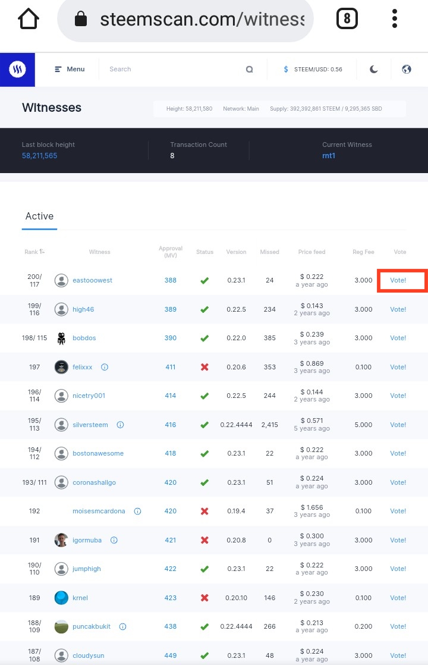Click info icon beside silversteem

pos(120,425)
